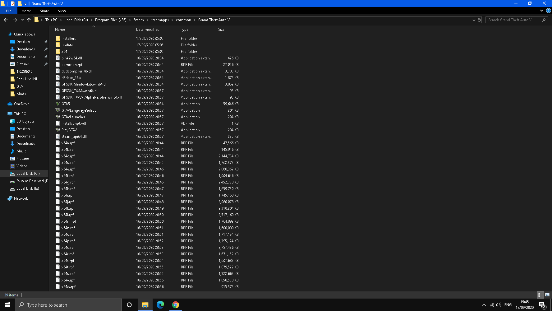The image size is (552, 311).
Task: Click the Back navigation arrow
Action: (x=6, y=20)
